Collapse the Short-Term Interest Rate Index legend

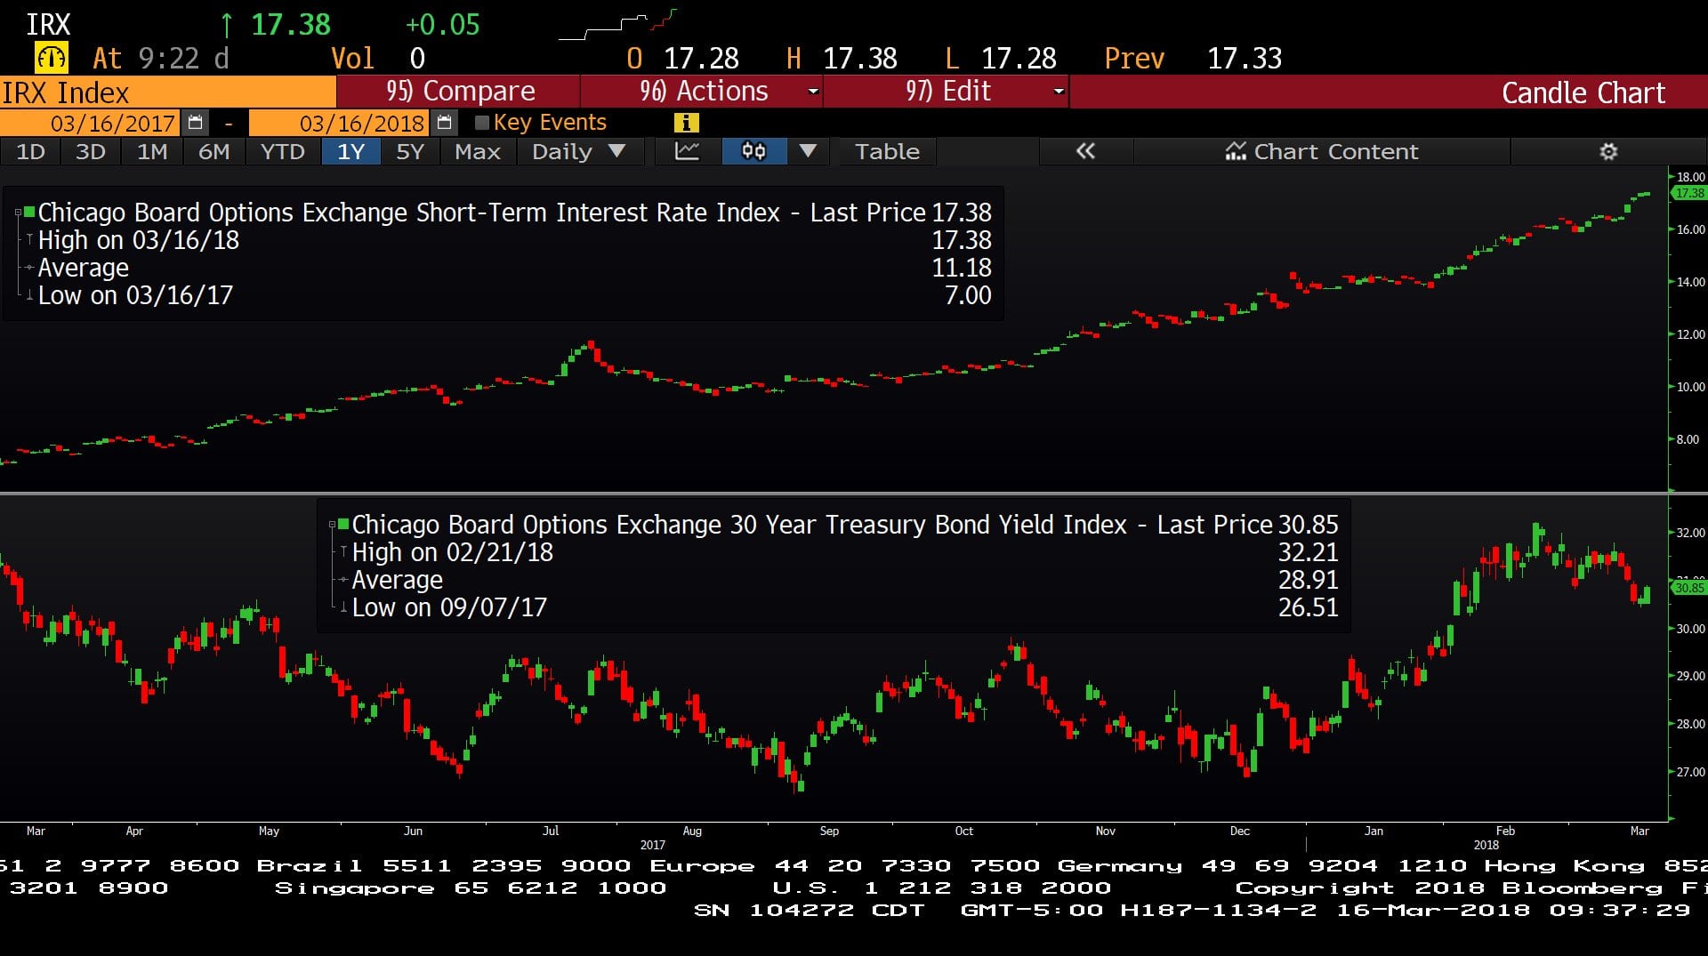point(18,213)
